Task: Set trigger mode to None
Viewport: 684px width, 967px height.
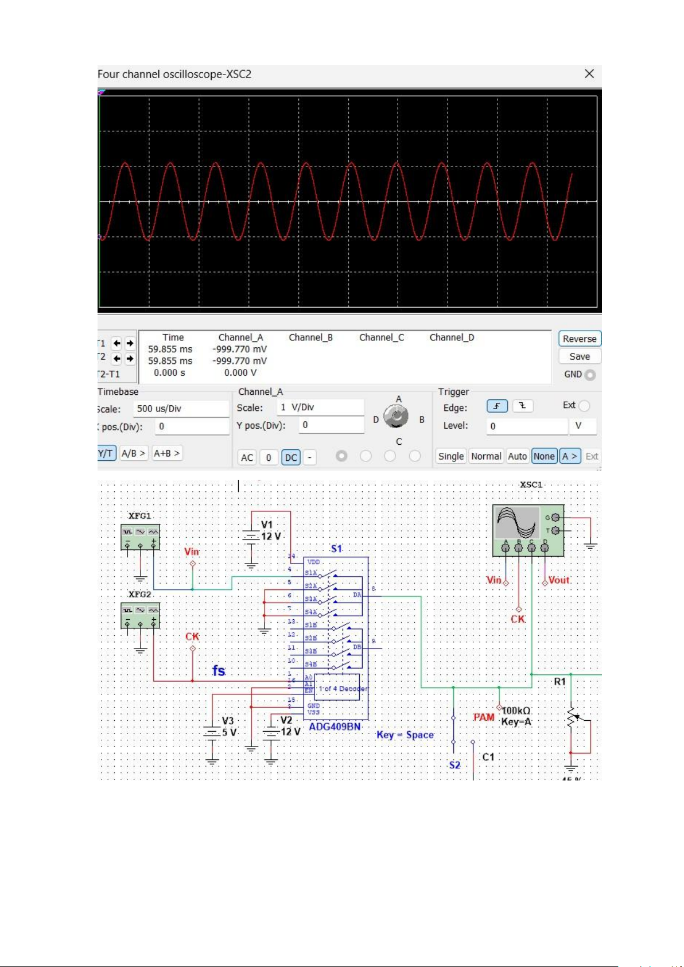Action: 544,456
